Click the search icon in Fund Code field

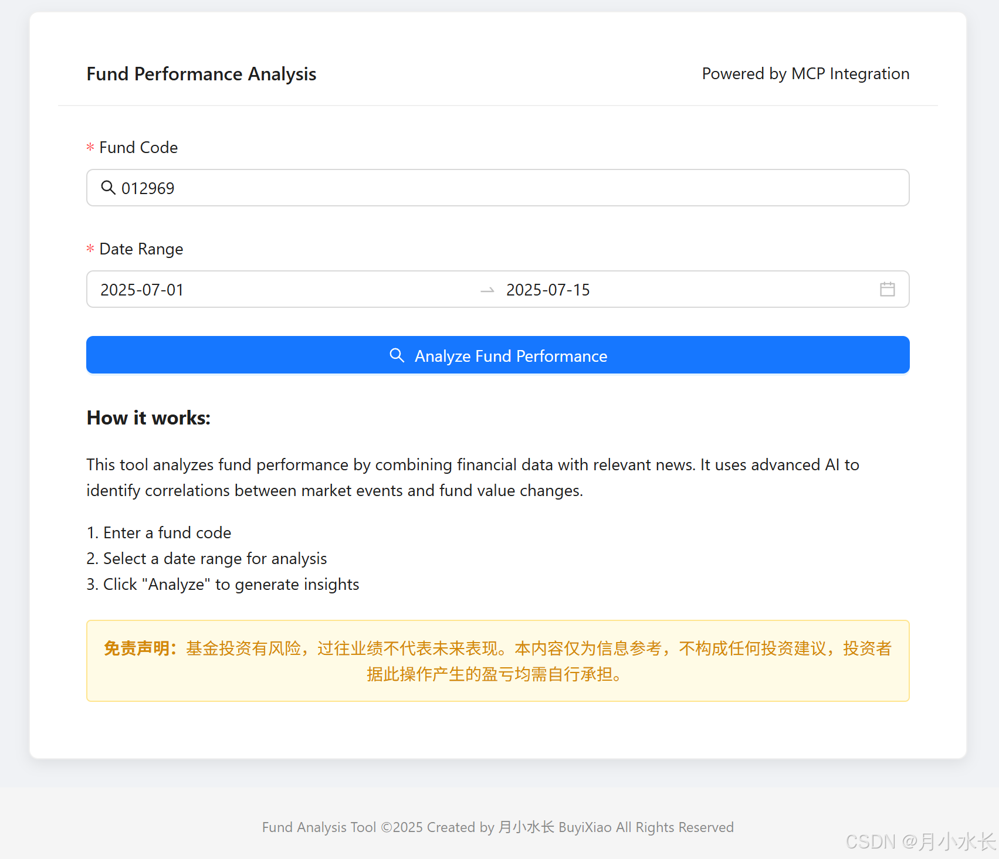click(108, 188)
